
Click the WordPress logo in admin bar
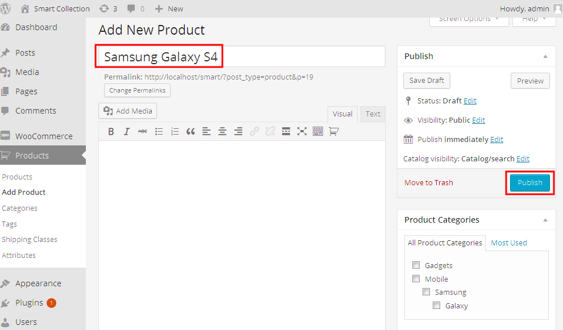coord(5,9)
